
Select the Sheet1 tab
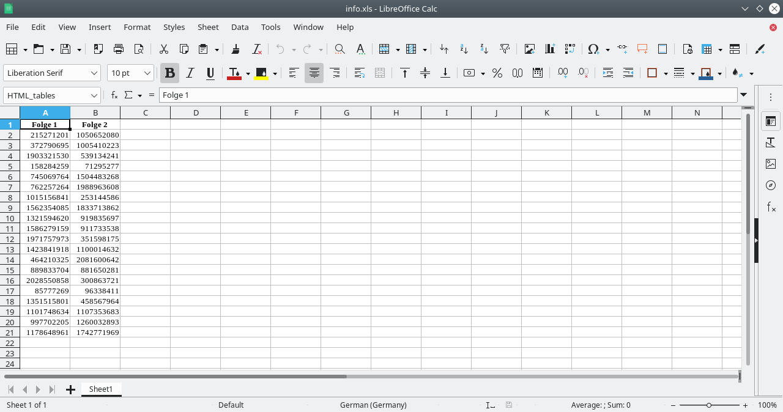(x=101, y=389)
